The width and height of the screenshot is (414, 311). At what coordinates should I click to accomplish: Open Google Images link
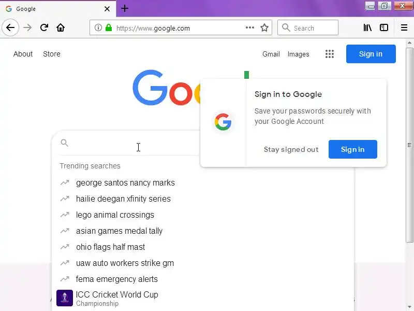click(299, 54)
